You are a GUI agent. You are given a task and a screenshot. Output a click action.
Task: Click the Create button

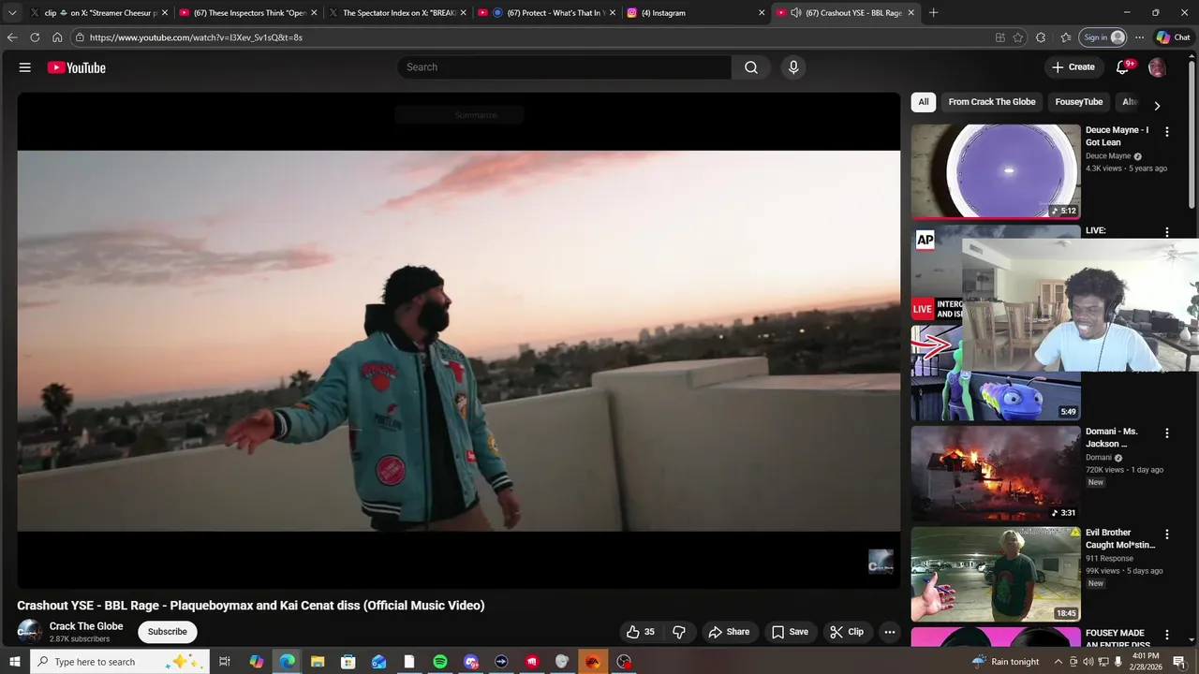coord(1073,67)
